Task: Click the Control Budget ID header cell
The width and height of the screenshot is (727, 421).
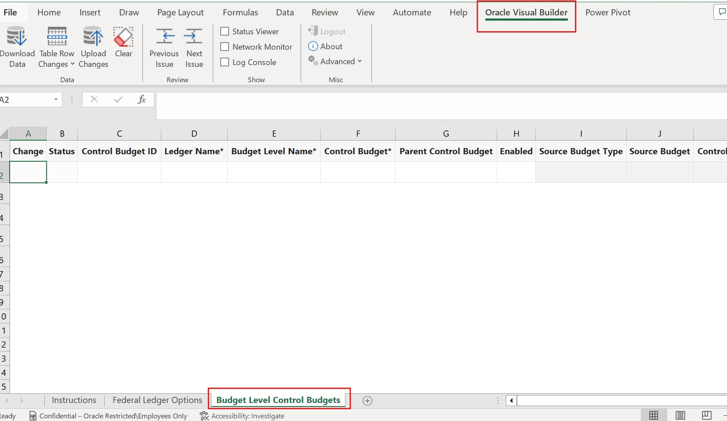Action: click(x=119, y=151)
